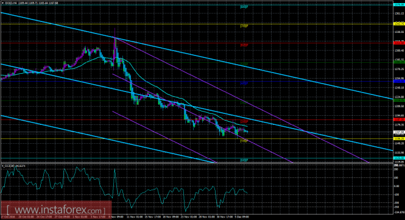Click the current price 1167.68 axis marker
This screenshot has width=405, height=220.
[398, 132]
